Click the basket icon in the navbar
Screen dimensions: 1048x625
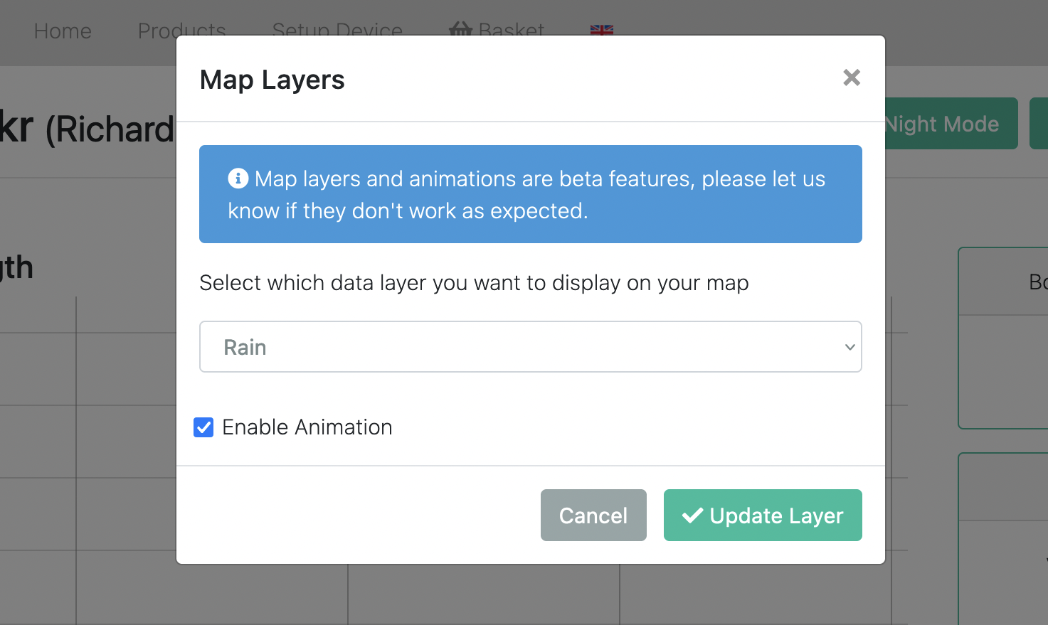coord(460,30)
